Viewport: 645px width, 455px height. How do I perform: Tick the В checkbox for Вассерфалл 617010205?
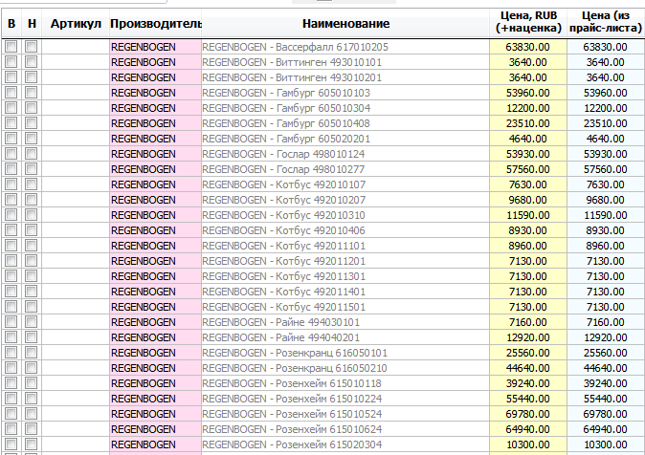(11, 47)
